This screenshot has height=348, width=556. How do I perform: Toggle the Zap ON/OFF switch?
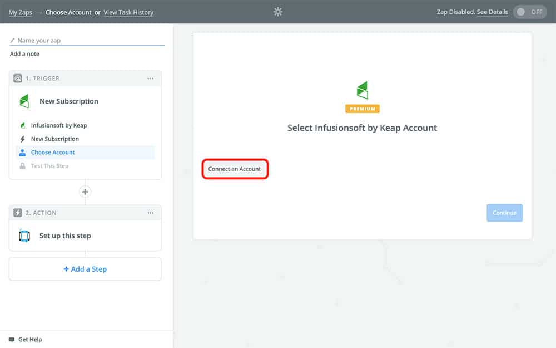[530, 12]
